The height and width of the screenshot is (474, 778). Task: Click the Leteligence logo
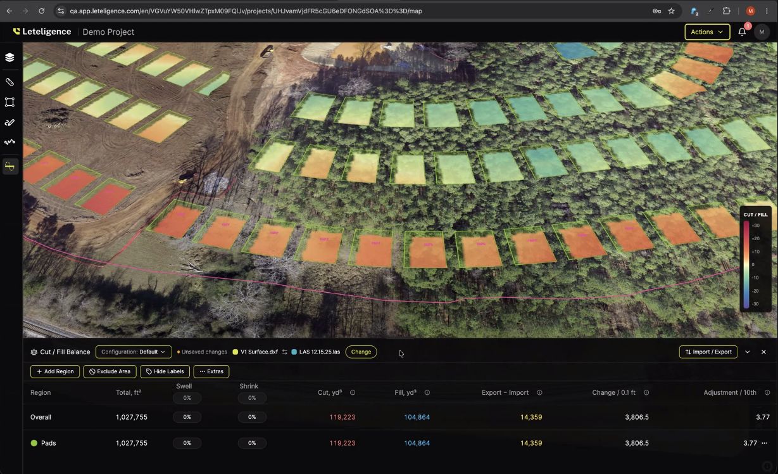42,32
